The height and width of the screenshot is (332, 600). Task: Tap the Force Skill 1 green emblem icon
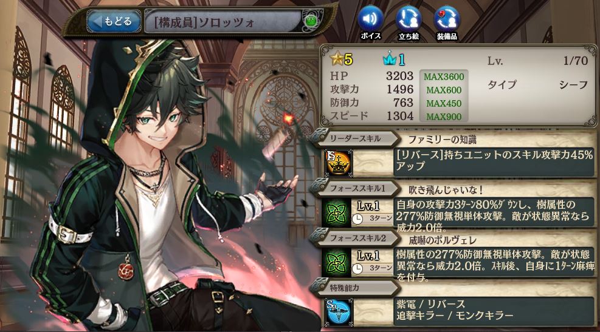[336, 213]
